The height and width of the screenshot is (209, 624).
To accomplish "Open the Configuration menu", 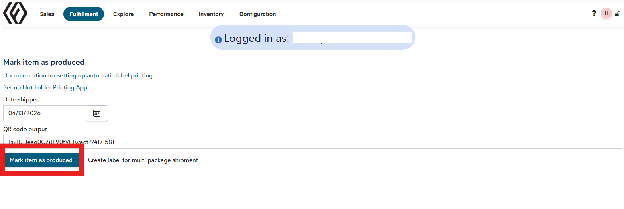I will pos(257,14).
